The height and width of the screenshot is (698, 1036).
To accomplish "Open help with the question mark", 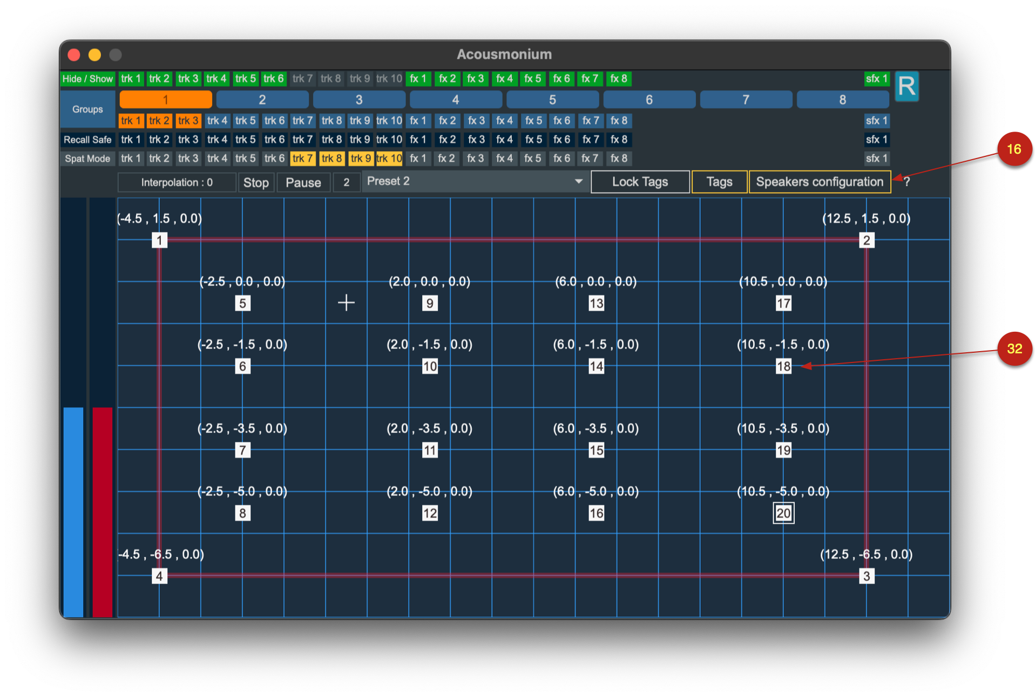I will 907,182.
